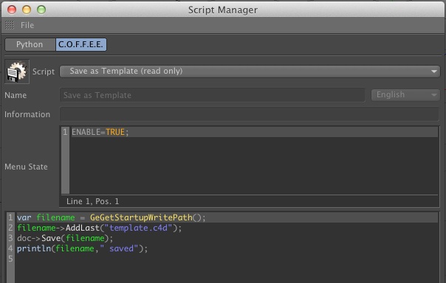
Task: Click the Line 1, Pos. 1 status text
Action: [x=93, y=201]
